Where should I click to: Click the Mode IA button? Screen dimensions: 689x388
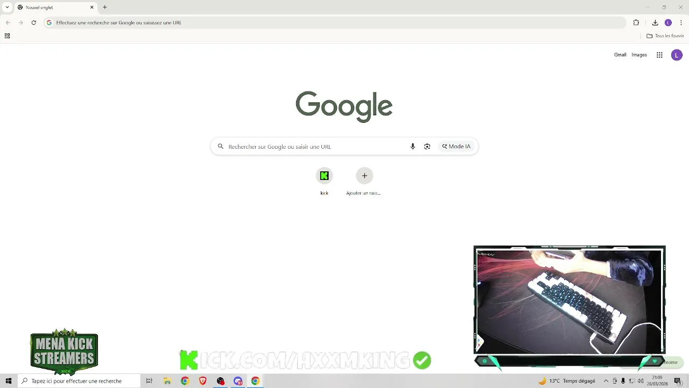coord(456,147)
